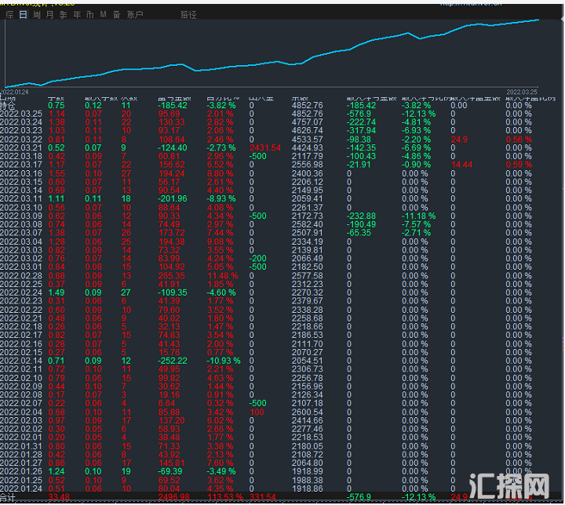The height and width of the screenshot is (505, 565).
Task: Click floating profit value 24.9 in 2022.03.22 row
Action: (x=459, y=140)
